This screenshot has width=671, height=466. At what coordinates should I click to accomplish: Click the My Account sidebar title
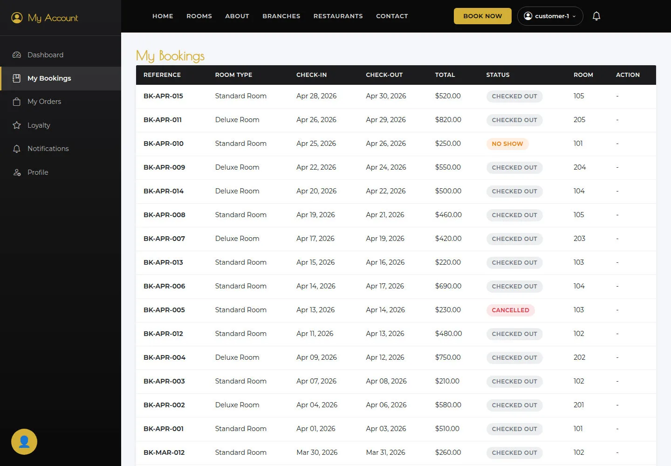coord(53,18)
